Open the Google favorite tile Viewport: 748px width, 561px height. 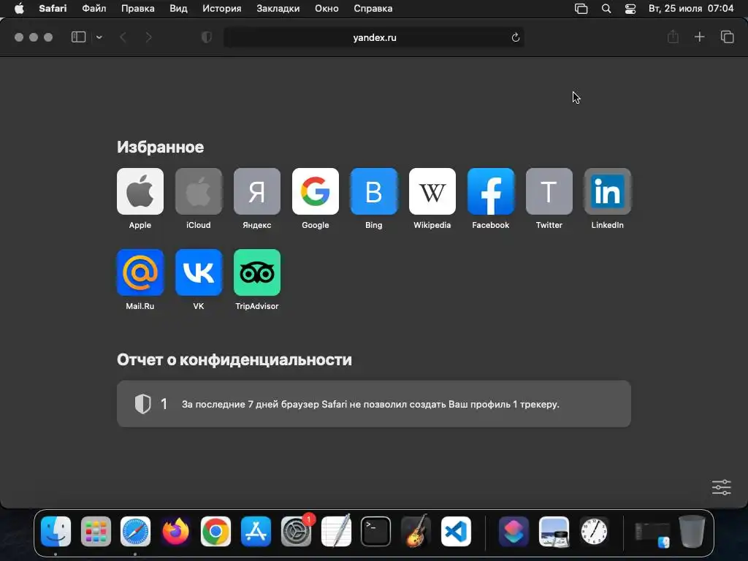tap(316, 191)
